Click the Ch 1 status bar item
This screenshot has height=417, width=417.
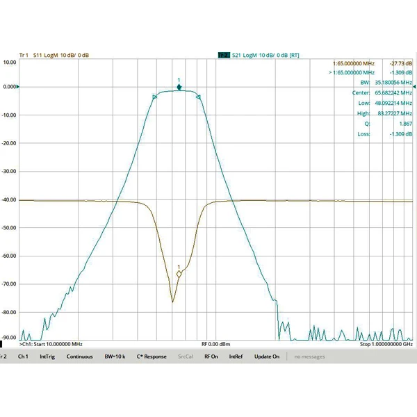tap(23, 357)
